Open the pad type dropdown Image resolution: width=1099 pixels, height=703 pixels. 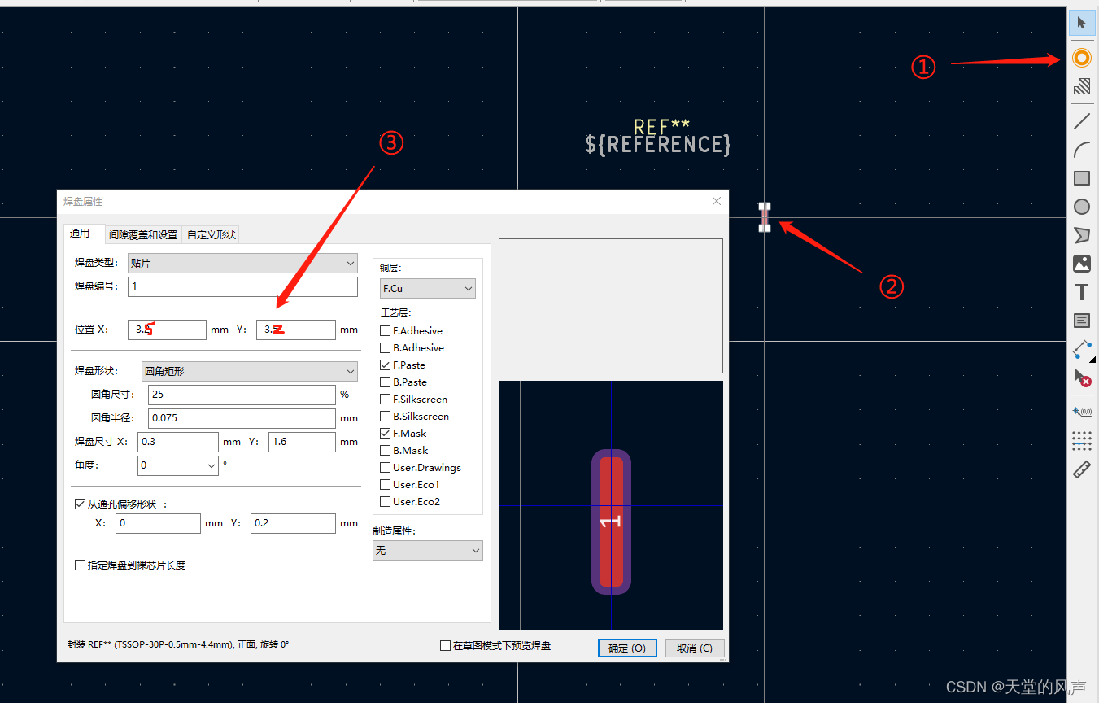[x=243, y=263]
